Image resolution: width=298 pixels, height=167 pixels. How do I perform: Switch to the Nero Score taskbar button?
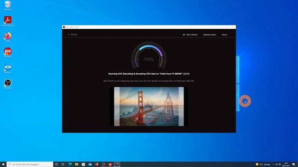(117, 164)
